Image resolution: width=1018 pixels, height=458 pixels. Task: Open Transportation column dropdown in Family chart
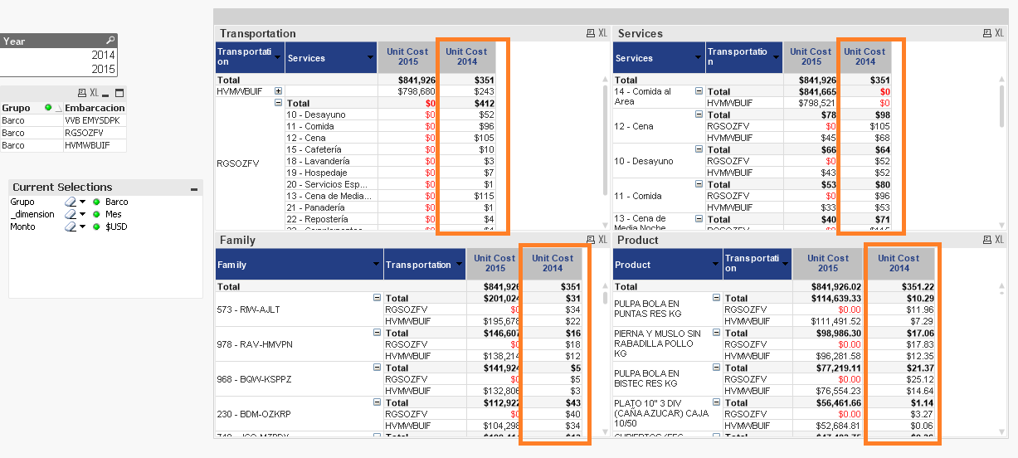coord(459,265)
